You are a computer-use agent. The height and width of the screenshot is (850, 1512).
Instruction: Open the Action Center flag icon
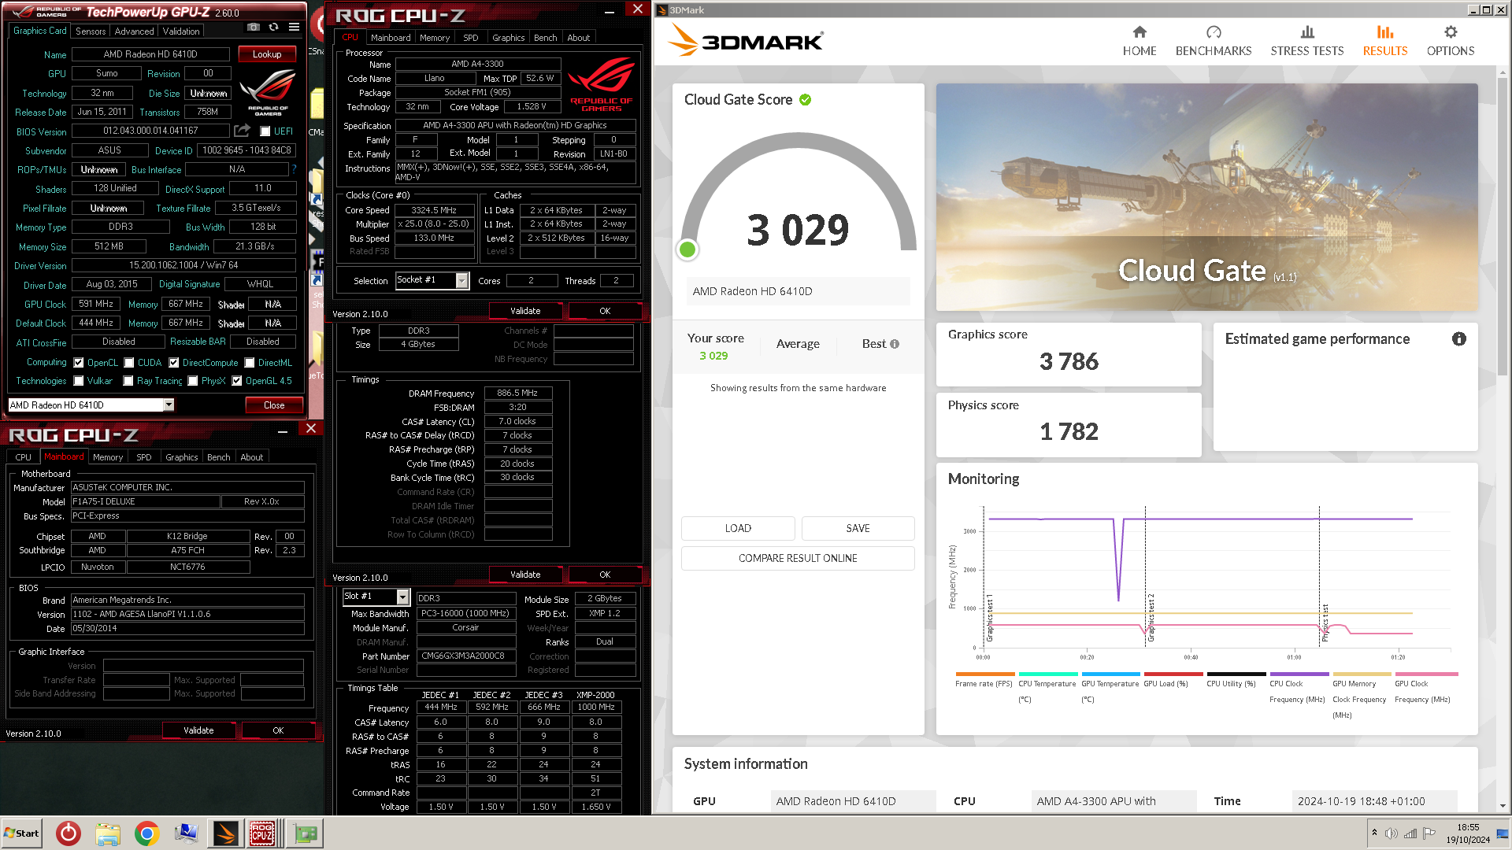[x=1429, y=833]
